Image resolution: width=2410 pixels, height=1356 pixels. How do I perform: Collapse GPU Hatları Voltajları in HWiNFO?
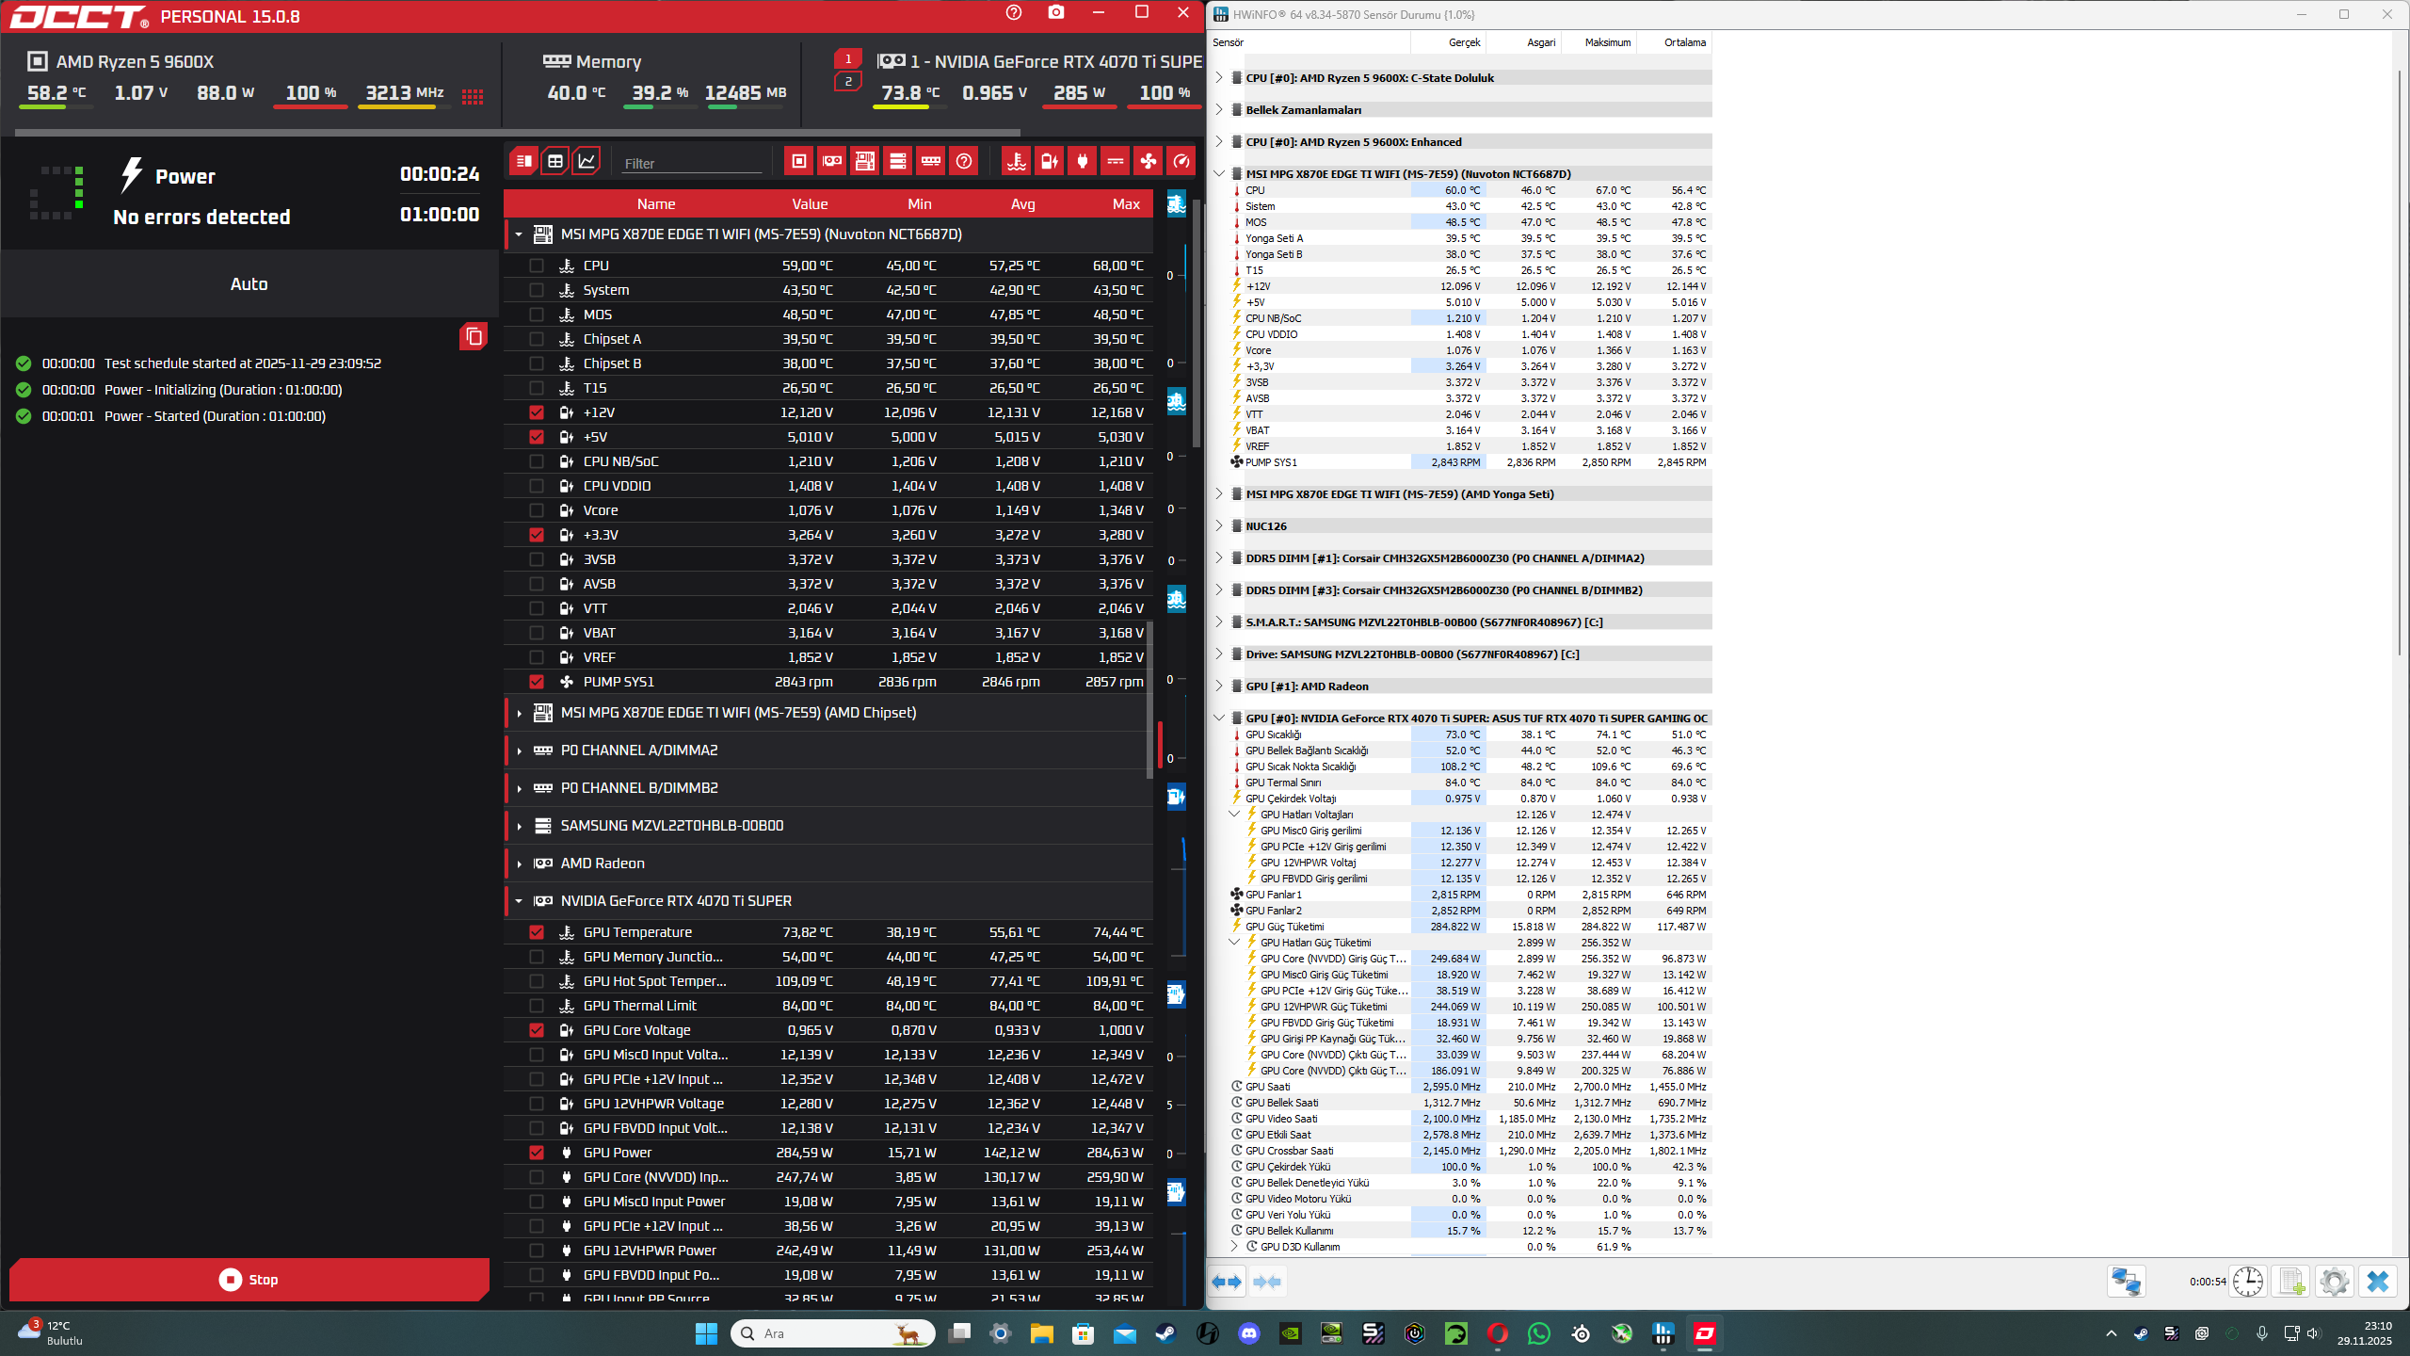(1234, 815)
